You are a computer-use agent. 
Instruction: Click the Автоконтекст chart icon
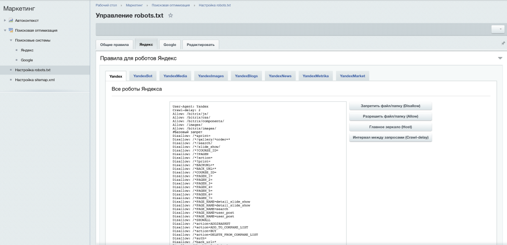(x=11, y=20)
